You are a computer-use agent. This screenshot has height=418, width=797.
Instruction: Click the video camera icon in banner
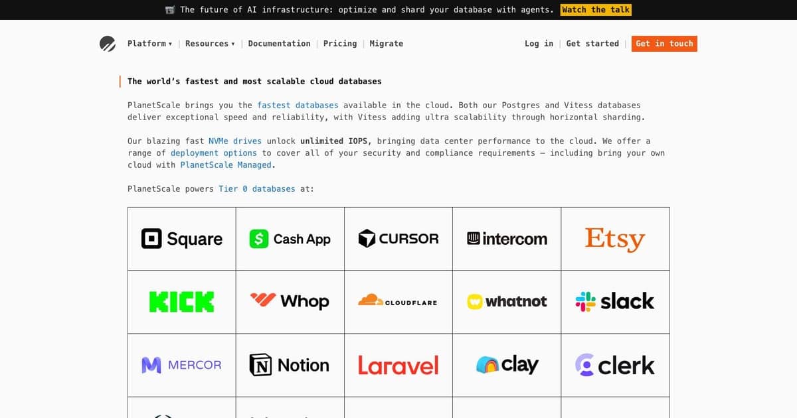[x=170, y=10]
